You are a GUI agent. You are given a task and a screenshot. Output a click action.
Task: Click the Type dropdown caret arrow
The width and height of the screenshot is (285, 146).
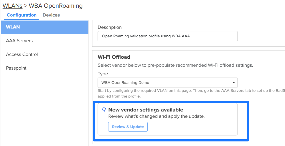coord(234,83)
